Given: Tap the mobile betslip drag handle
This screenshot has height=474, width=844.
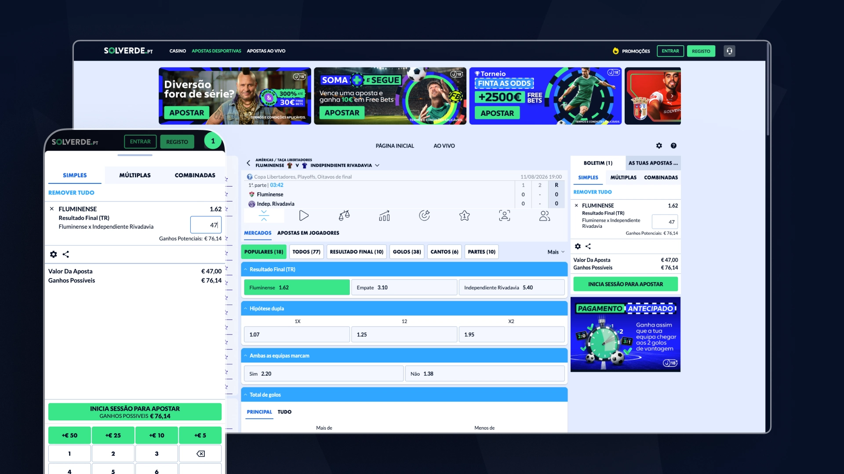Looking at the screenshot, I should [x=135, y=155].
